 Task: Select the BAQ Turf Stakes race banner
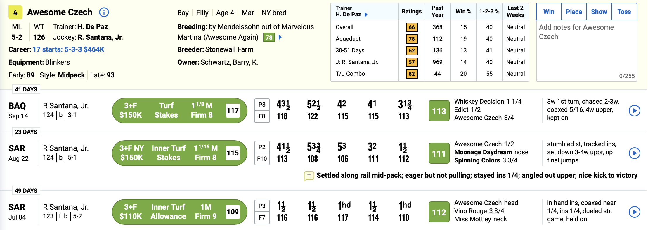coord(179,111)
